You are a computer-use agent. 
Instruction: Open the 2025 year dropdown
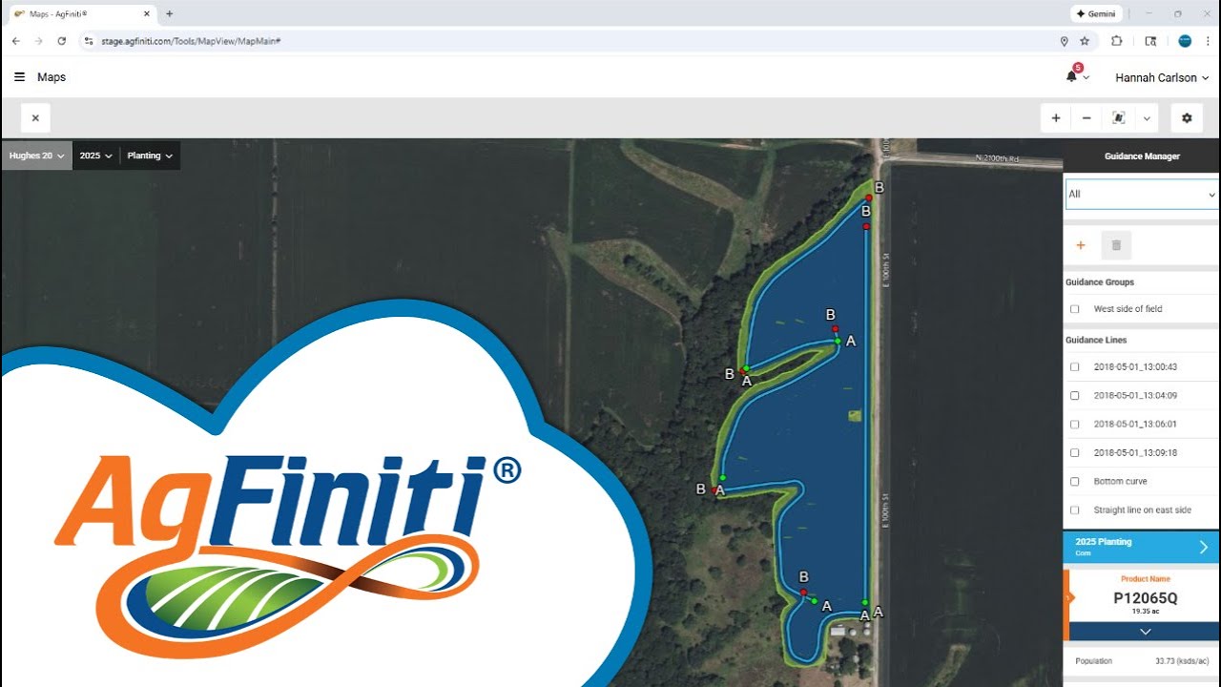(x=95, y=156)
